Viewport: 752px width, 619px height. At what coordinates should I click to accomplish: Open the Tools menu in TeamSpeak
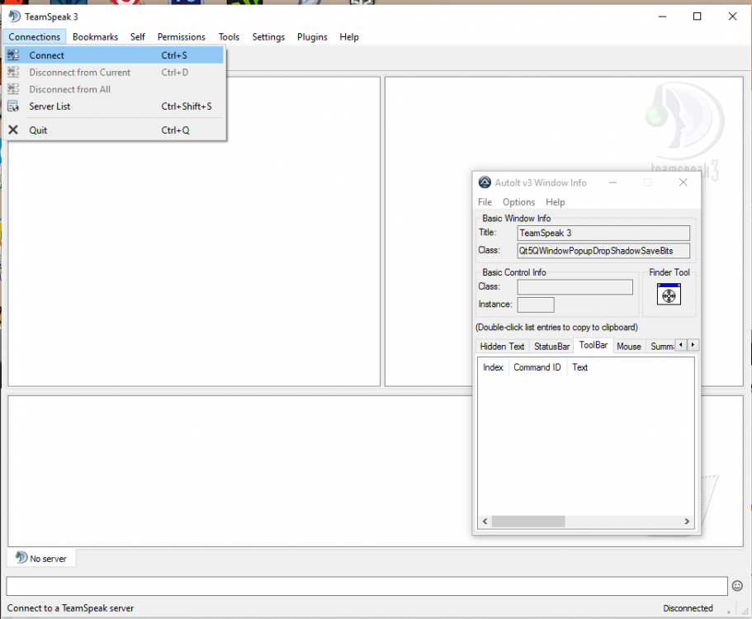[229, 37]
